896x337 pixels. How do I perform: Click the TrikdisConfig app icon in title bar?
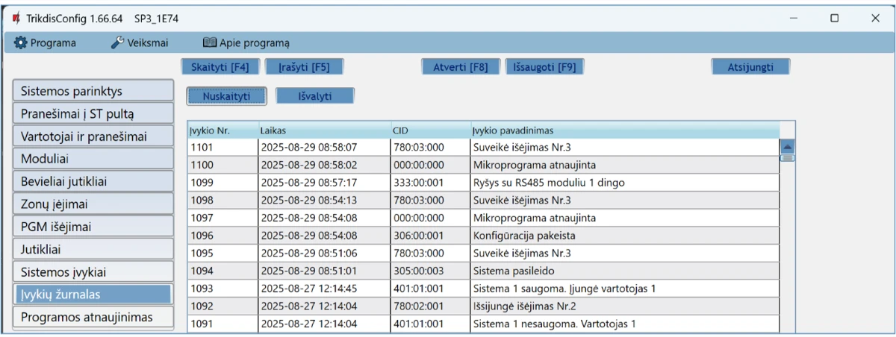[x=15, y=18]
